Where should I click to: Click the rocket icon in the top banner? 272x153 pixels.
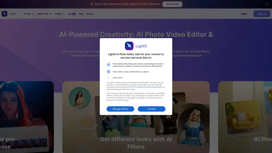pos(91,4)
